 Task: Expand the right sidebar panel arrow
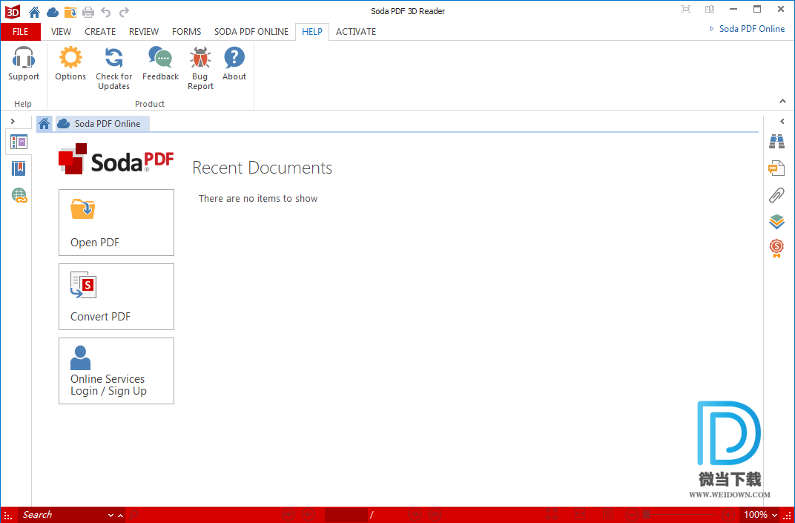(x=782, y=121)
